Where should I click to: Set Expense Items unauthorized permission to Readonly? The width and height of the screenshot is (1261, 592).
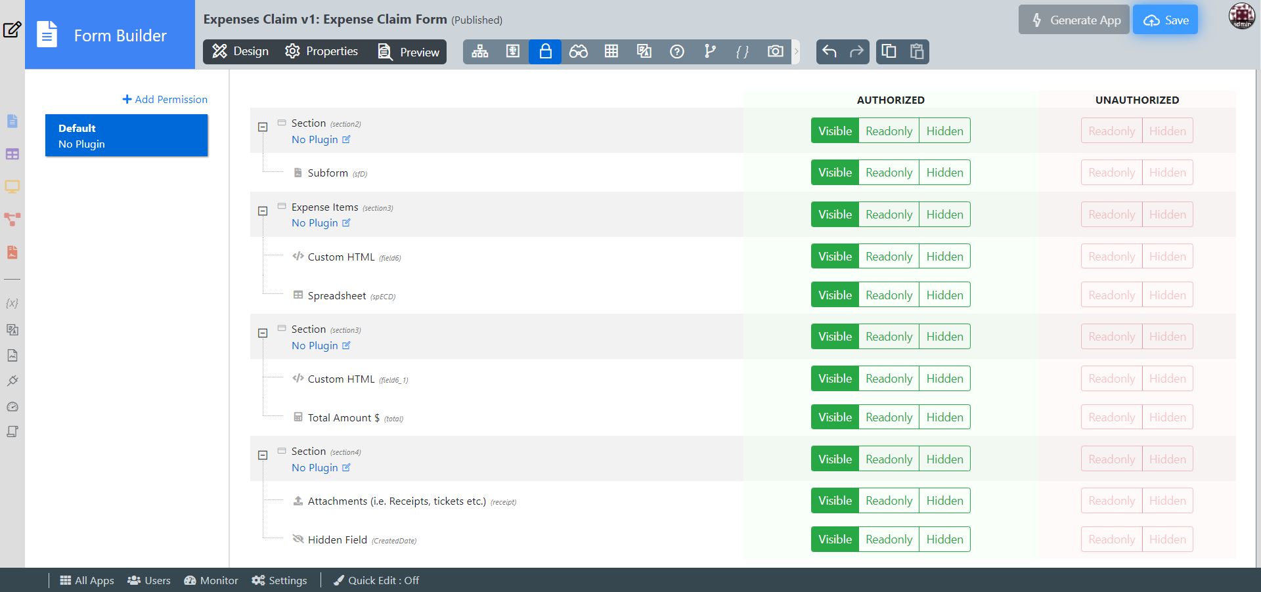[x=1111, y=215]
